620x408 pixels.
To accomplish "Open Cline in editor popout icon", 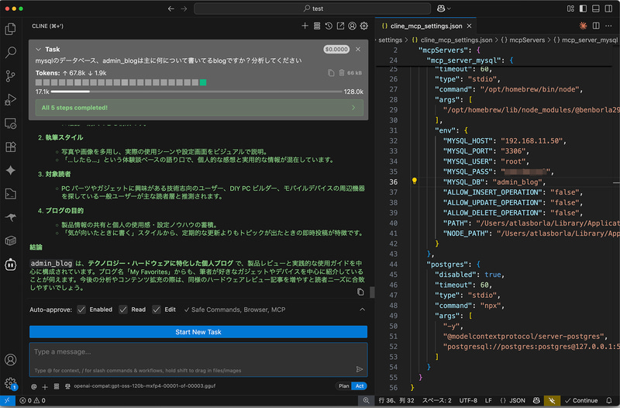I will coord(340,26).
